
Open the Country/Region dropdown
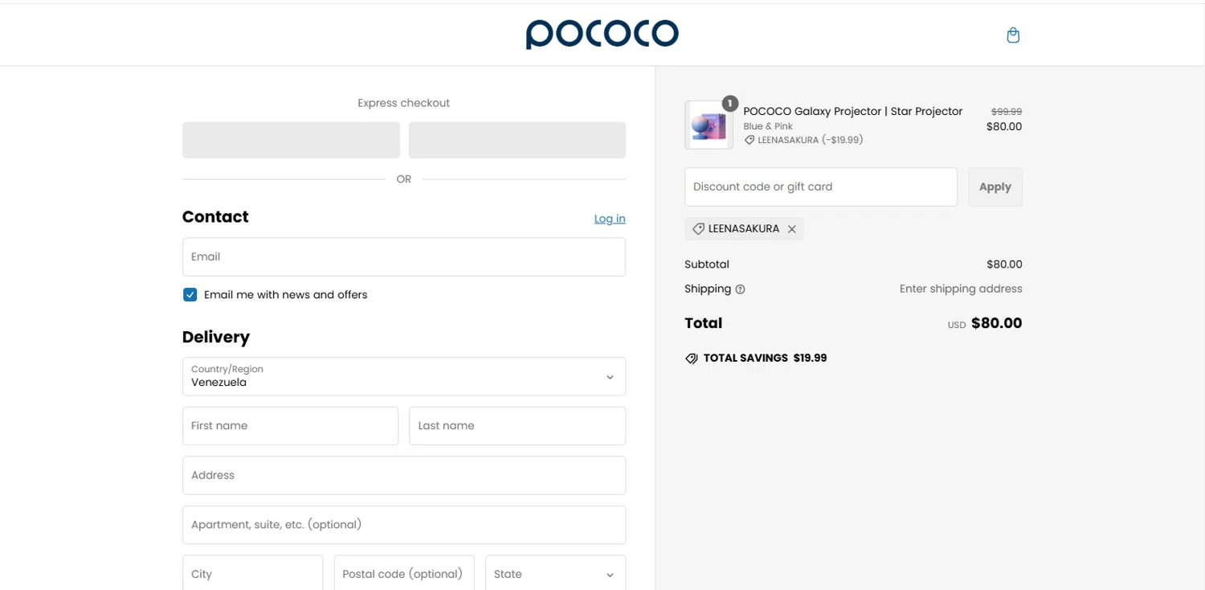(x=404, y=376)
